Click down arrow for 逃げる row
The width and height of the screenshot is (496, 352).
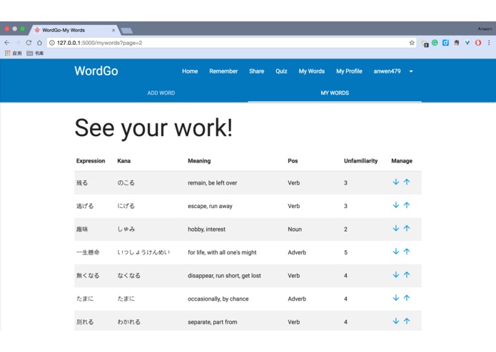pos(395,205)
